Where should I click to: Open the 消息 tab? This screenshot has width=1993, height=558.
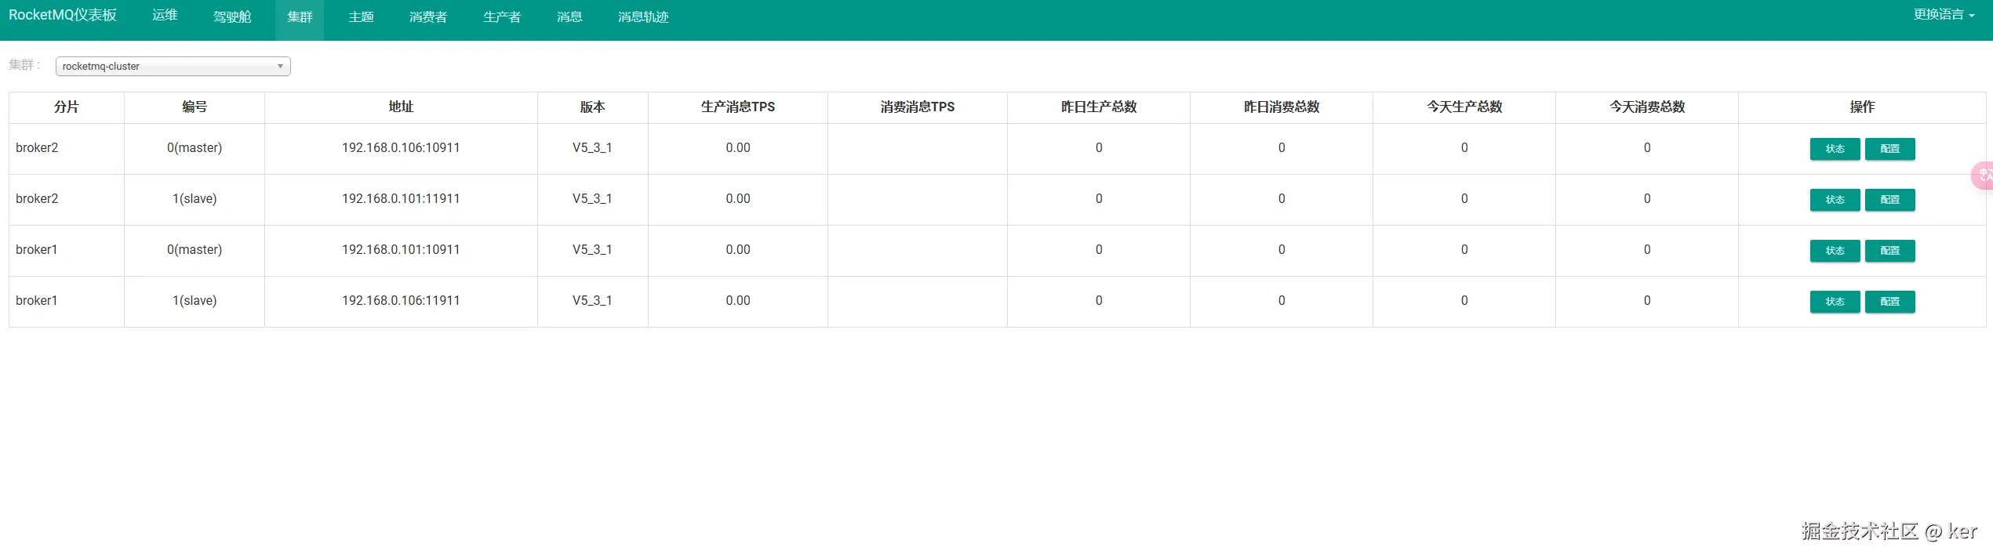[x=569, y=16]
